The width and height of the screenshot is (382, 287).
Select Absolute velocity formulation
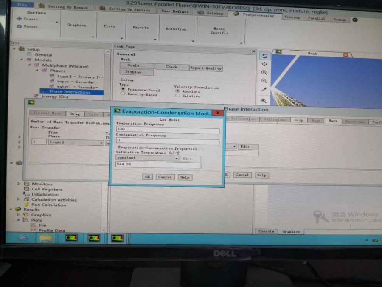pos(178,91)
